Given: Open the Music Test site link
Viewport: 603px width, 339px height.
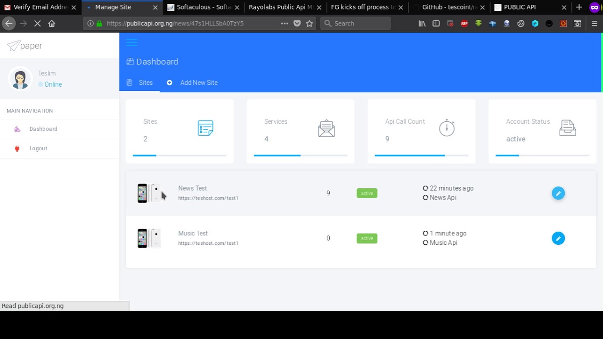Looking at the screenshot, I should [208, 243].
